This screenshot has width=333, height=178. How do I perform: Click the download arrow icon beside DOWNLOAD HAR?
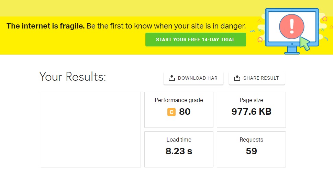click(x=171, y=78)
